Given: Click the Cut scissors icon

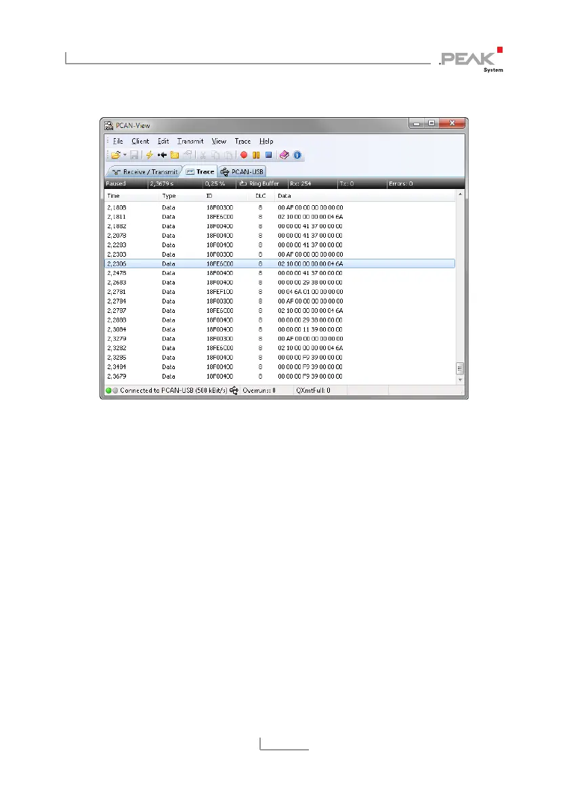Looking at the screenshot, I should pos(203,155).
